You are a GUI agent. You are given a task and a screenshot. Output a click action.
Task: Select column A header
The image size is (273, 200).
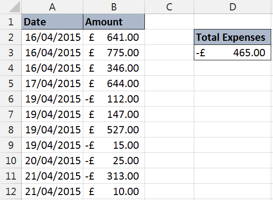pos(52,7)
